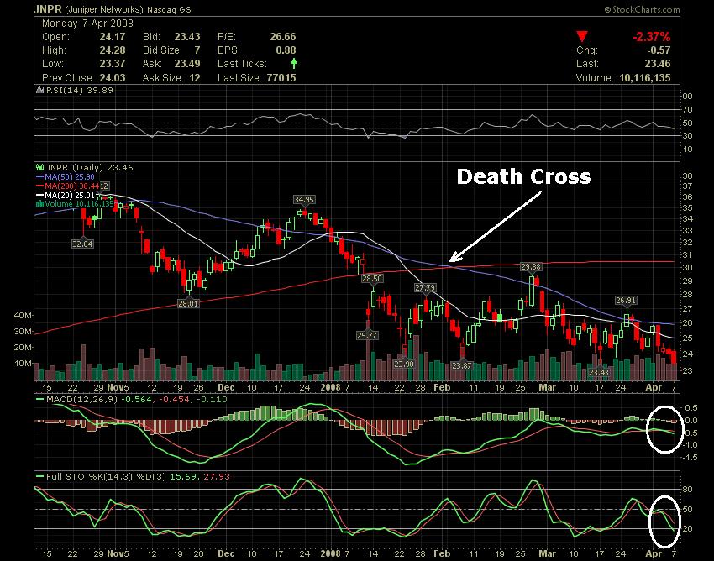Click the Nasdaq GS exchange label

point(169,9)
